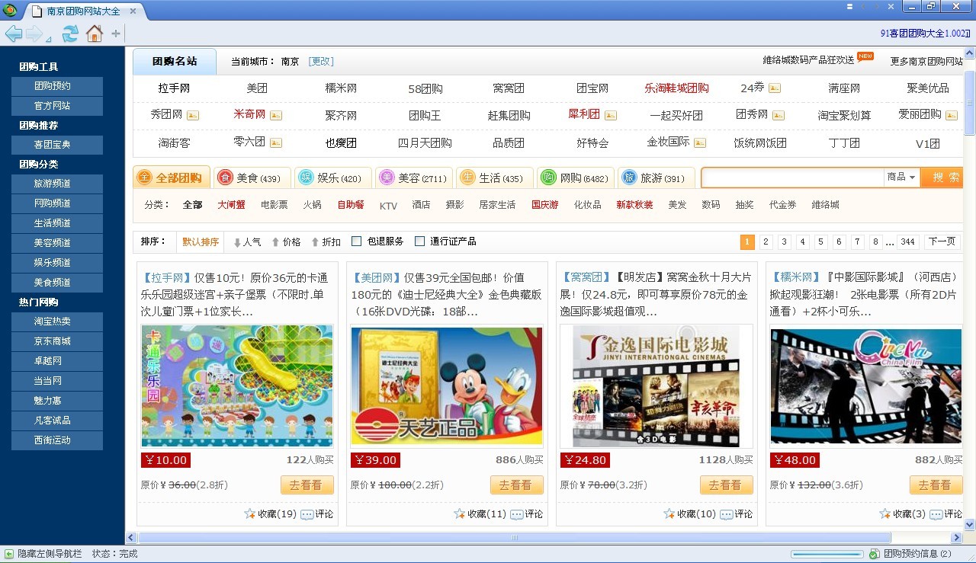Screen dimensions: 976x563
Task: Select the 团购名站 tab
Action: pyautogui.click(x=175, y=62)
